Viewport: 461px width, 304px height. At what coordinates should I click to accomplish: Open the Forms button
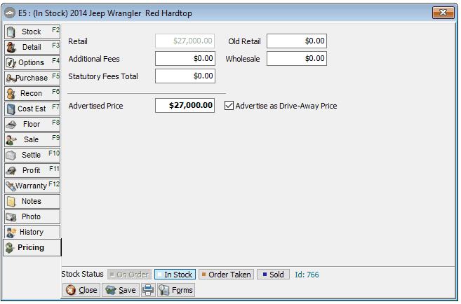(176, 290)
